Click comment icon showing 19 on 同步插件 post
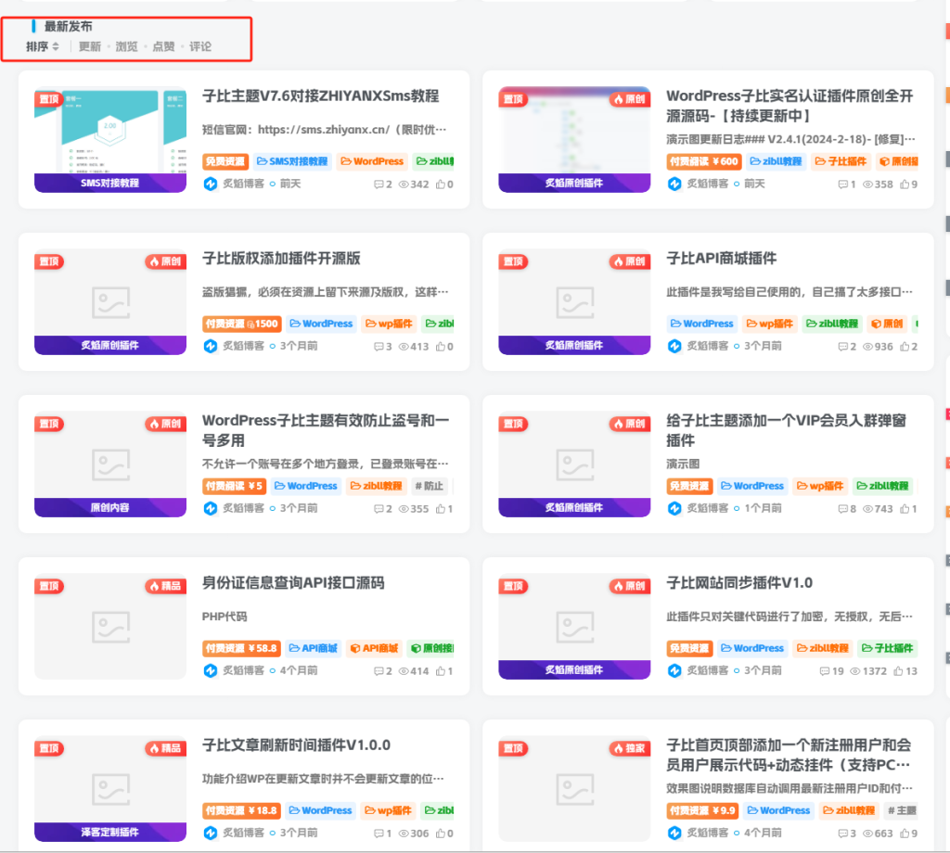 [825, 671]
